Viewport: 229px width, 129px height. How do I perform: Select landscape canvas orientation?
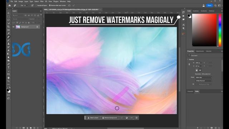[x=200, y=70]
